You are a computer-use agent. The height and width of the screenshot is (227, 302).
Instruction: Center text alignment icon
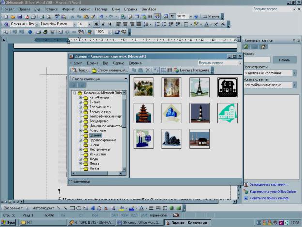125,24
